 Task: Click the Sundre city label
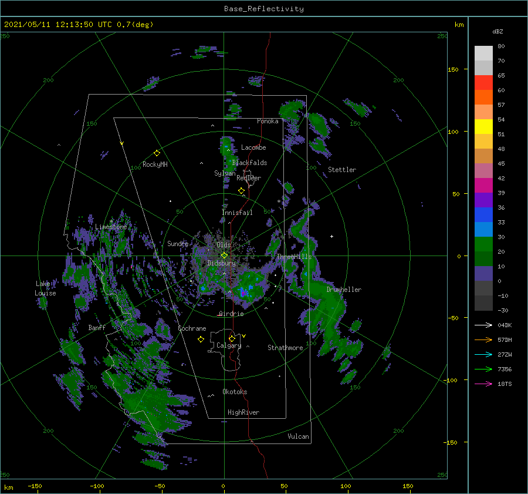(178, 243)
